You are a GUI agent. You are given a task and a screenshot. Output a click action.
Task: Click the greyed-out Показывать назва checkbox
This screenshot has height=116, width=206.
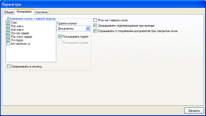click(60, 43)
